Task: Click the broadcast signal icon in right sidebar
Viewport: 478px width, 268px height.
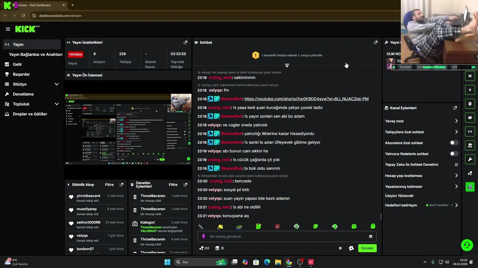Action: (x=470, y=131)
